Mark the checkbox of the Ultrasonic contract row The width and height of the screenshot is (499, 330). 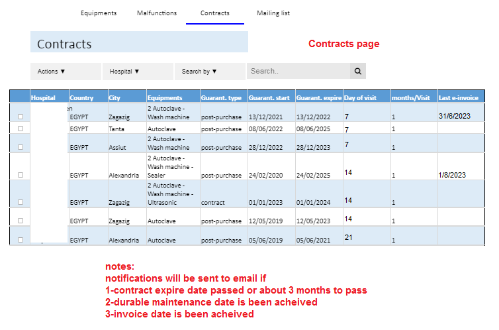(21, 202)
